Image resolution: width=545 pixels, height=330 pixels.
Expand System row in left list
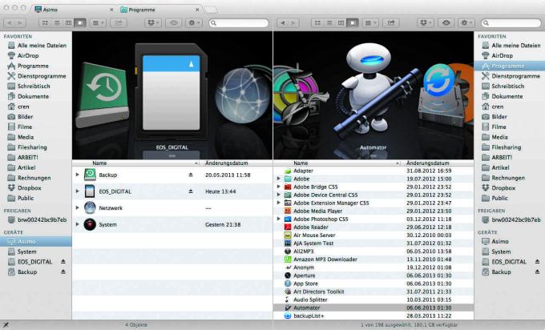point(78,224)
